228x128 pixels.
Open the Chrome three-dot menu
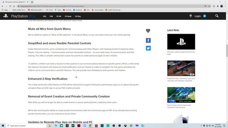tap(226, 6)
